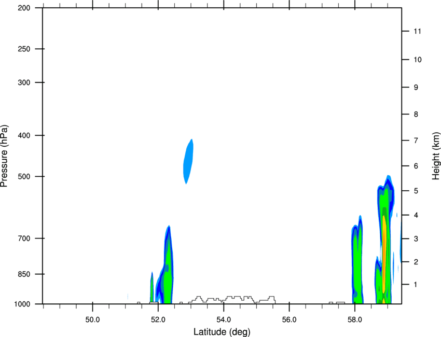Click the 'Pressure (hPa)' axis title
Image resolution: width=441 pixels, height=337 pixels.
point(5,156)
